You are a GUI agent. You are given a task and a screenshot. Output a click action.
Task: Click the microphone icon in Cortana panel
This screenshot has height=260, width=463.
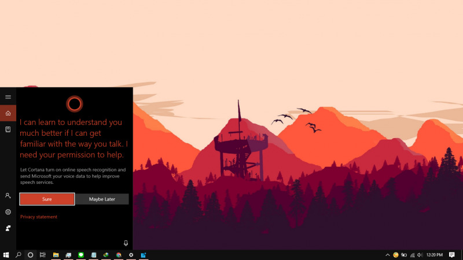126,243
